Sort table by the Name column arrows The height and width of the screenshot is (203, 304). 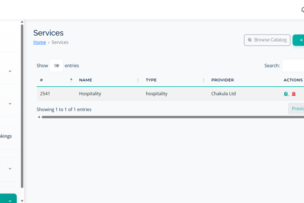pyautogui.click(x=138, y=80)
